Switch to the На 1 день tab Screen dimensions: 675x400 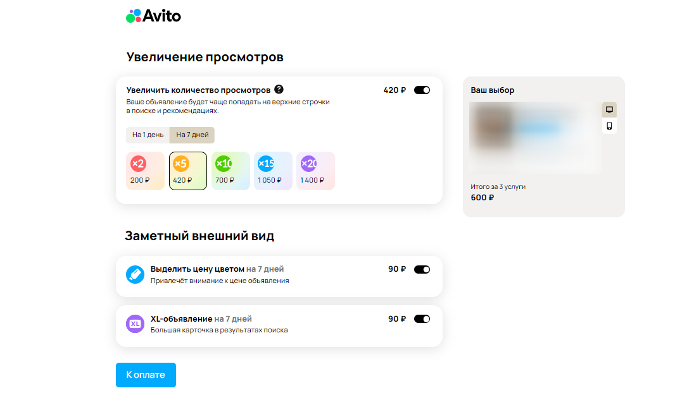(x=147, y=135)
